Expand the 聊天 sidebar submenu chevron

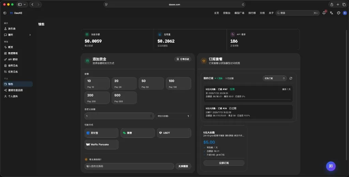(30, 35)
